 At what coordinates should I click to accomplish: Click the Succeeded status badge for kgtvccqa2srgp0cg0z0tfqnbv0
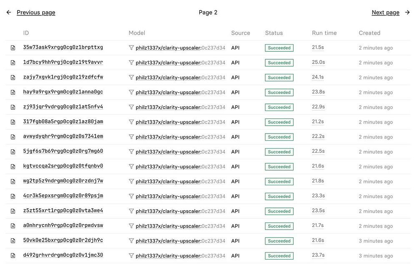coord(279,167)
